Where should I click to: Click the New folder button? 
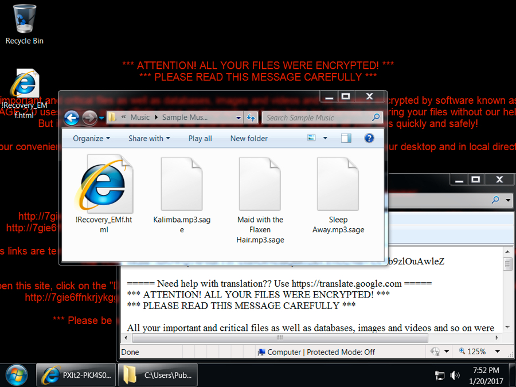249,138
